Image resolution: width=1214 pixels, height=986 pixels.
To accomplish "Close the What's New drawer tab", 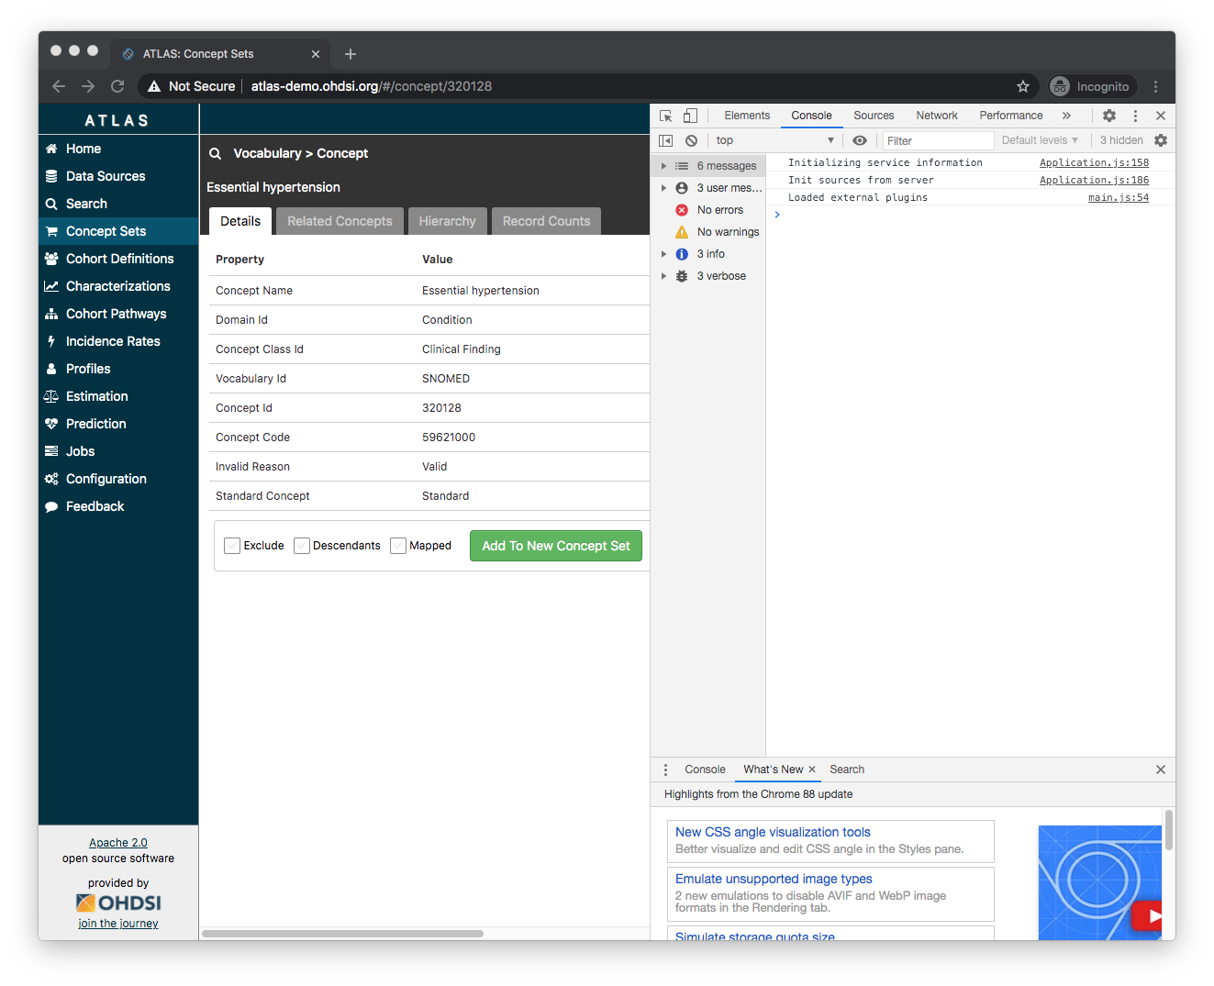I will pos(812,770).
